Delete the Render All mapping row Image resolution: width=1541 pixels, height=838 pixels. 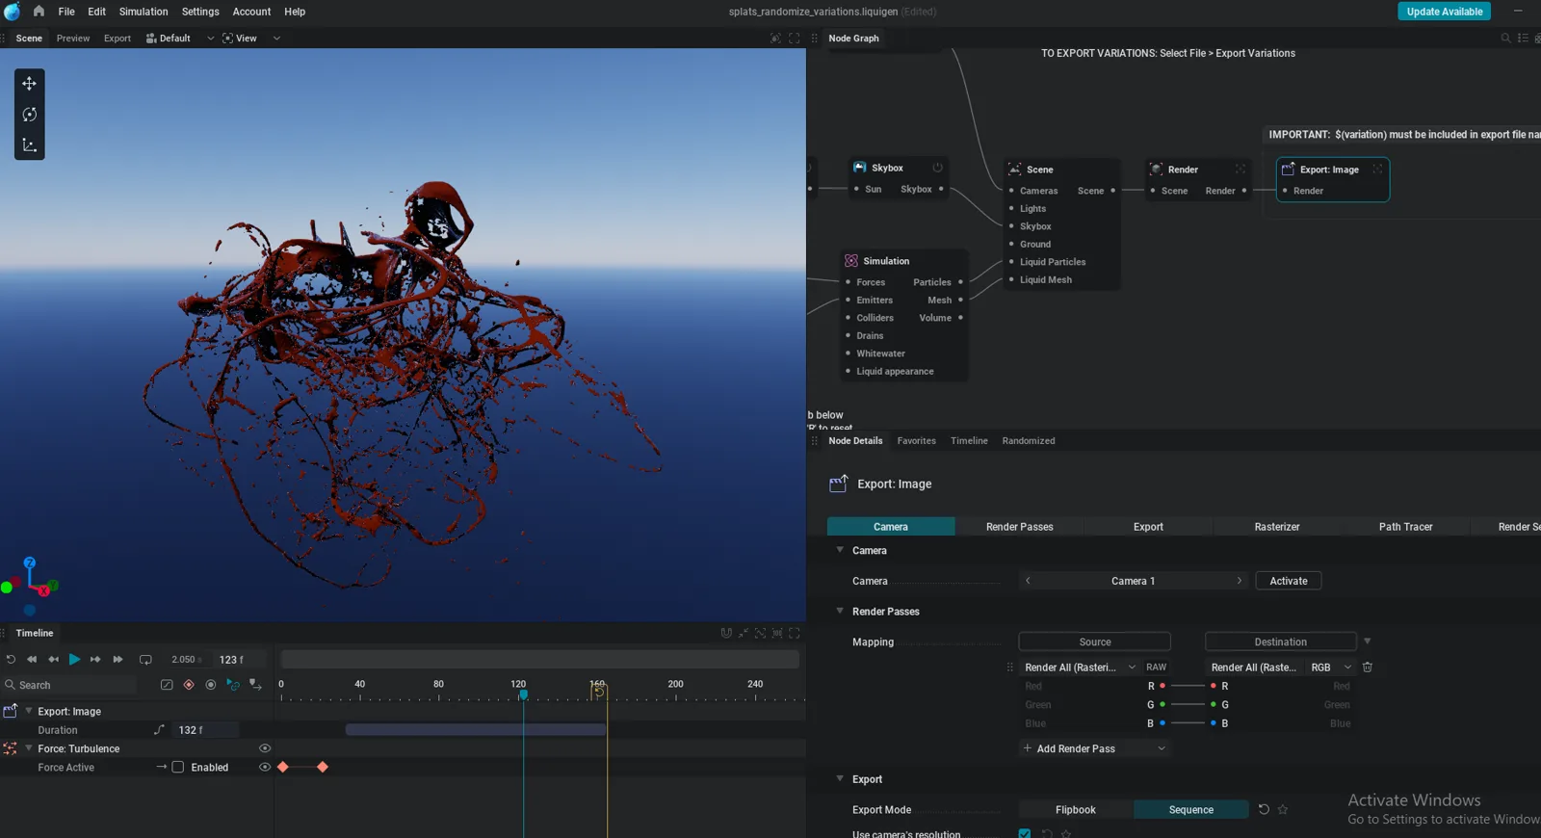click(x=1367, y=668)
